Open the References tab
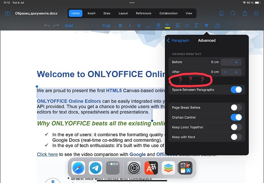 coord(143,13)
